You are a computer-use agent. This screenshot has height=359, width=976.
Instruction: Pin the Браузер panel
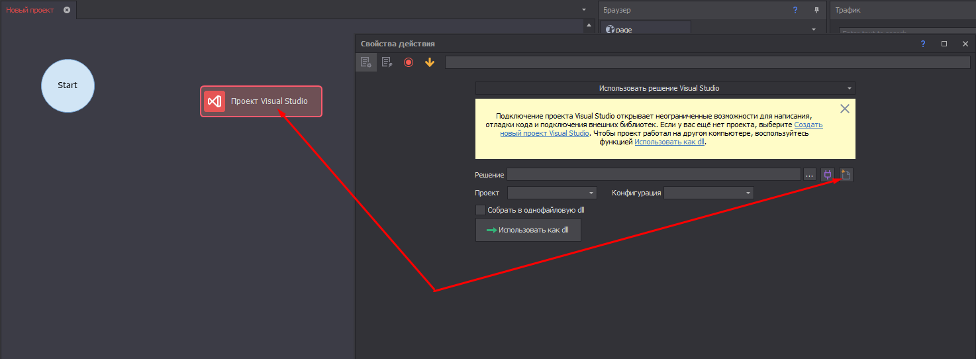(x=816, y=10)
